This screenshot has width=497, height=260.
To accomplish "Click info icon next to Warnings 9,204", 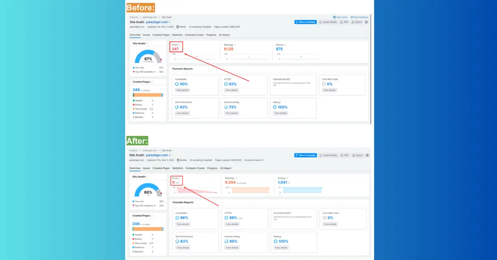I will point(236,178).
